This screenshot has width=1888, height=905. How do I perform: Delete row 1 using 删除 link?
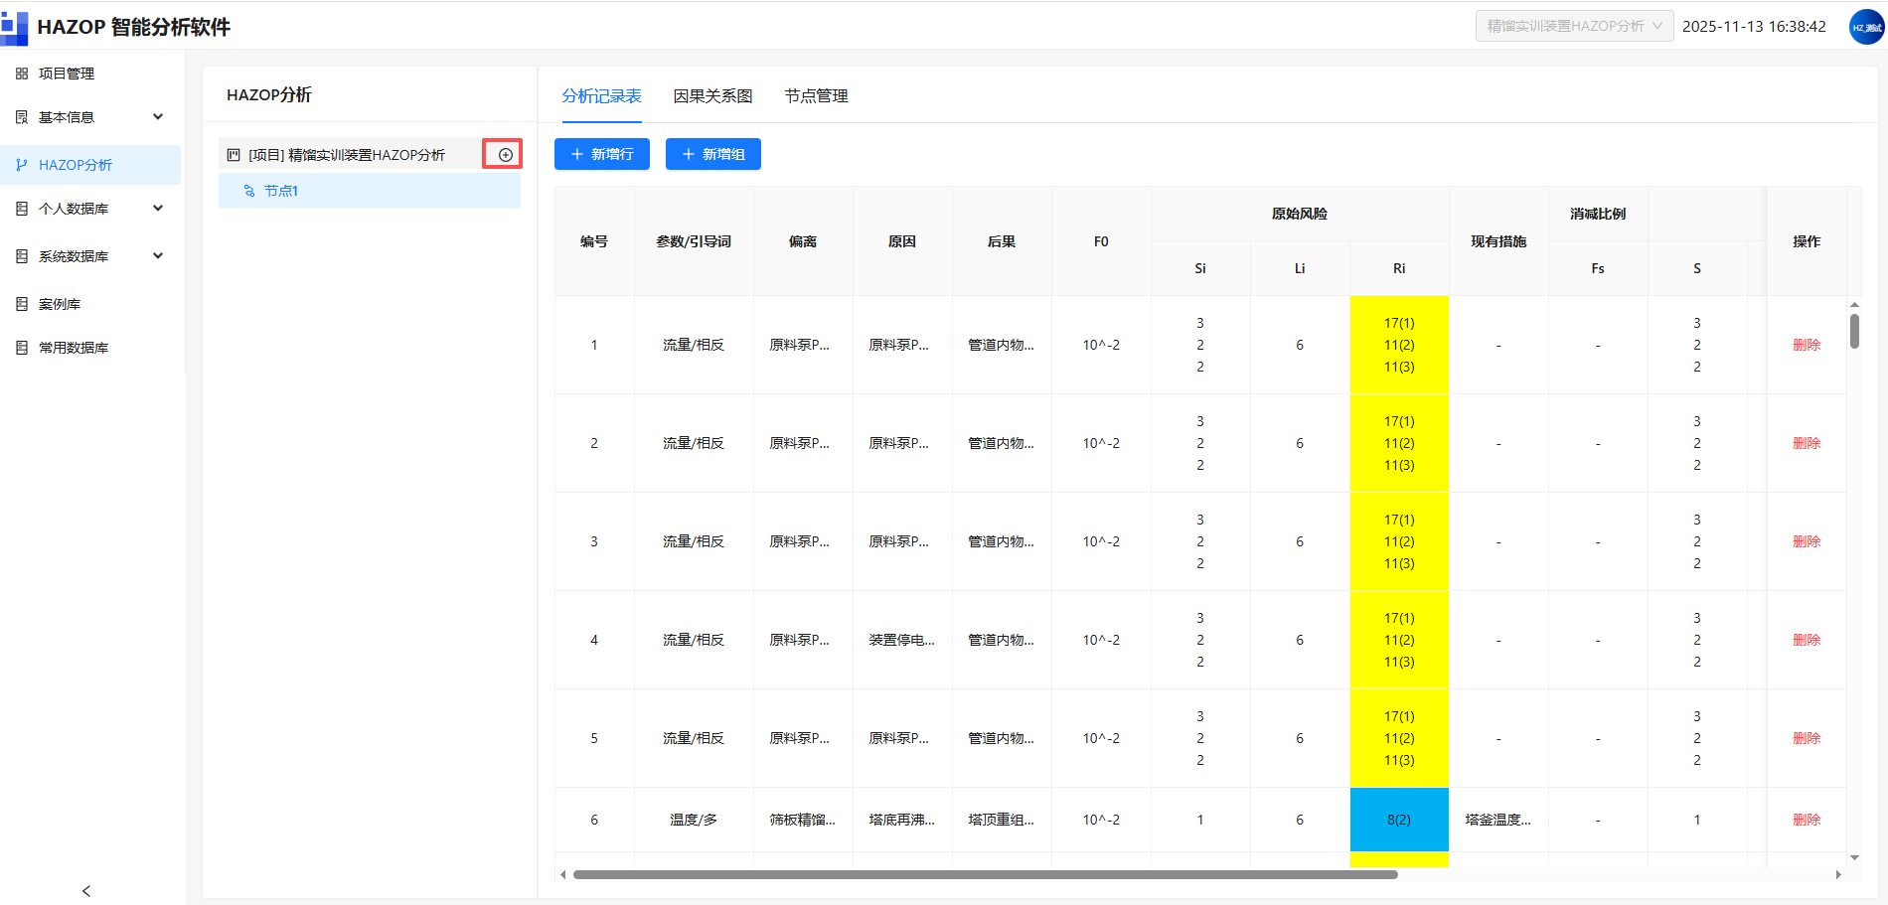pyautogui.click(x=1807, y=345)
